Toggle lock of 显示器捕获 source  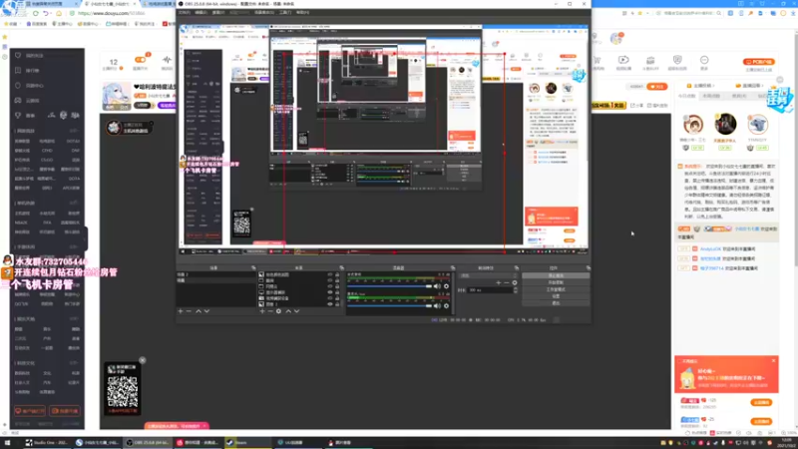[337, 292]
